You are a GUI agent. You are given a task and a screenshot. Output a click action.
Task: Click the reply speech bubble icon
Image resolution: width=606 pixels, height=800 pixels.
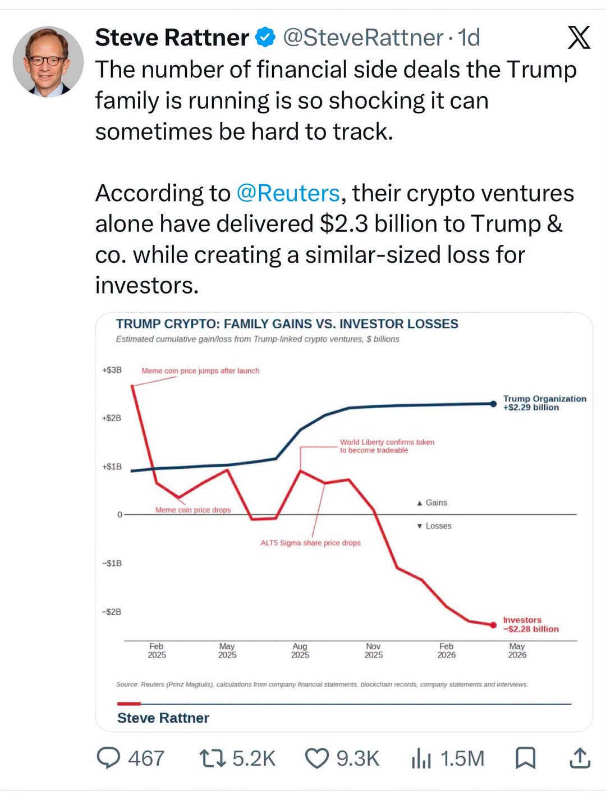point(108,758)
